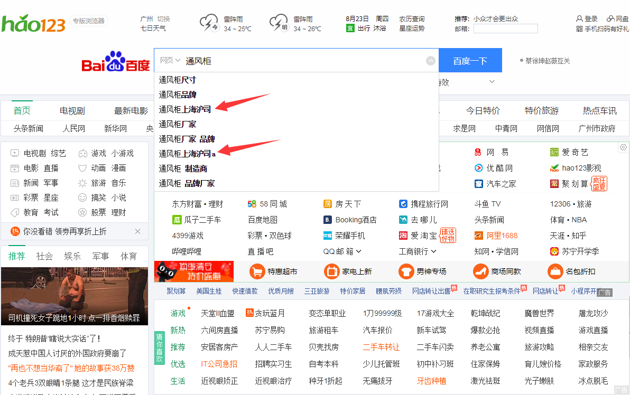Open 东方财富·理财 link
Image resolution: width=630 pixels, height=395 pixels.
198,204
